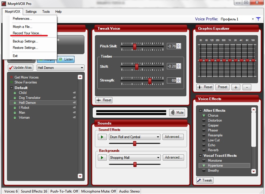265x194 pixels.
Task: Choose Record Your Voice menu entry
Action: point(27,33)
